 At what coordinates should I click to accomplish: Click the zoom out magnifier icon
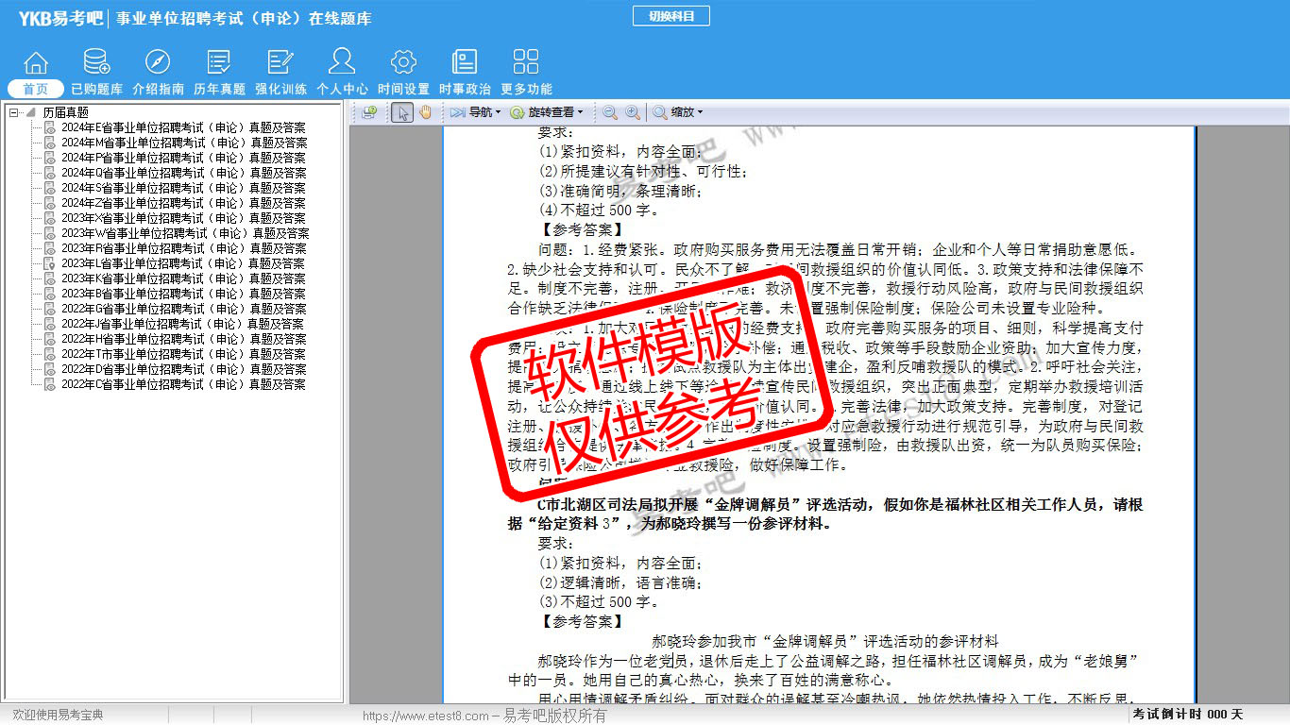pos(610,112)
